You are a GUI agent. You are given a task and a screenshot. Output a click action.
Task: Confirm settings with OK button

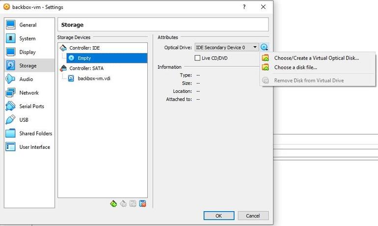219,216
